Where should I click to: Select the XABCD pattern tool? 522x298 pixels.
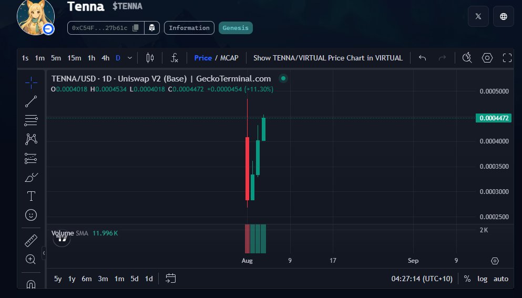(x=31, y=139)
